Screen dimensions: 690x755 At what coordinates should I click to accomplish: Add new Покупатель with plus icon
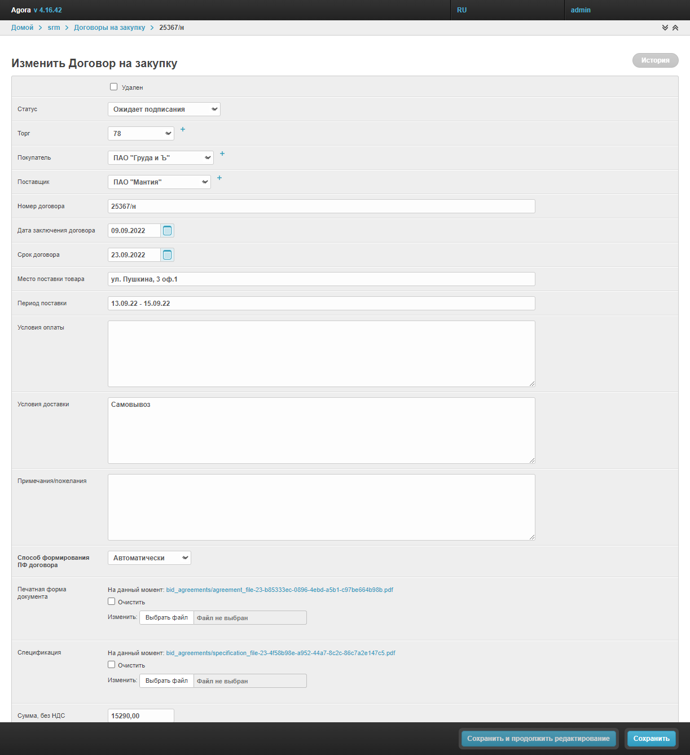click(222, 154)
